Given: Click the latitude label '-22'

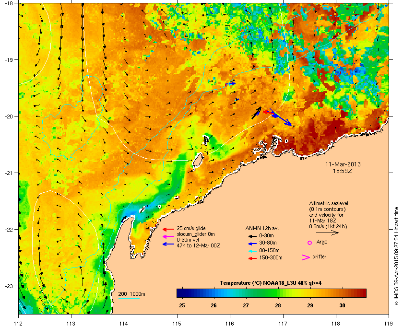Looking at the screenshot, I should point(9,230).
